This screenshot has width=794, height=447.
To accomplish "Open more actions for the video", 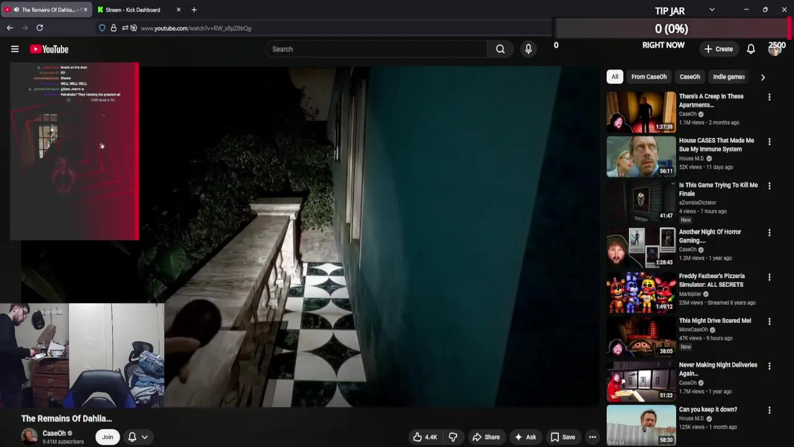I will pyautogui.click(x=592, y=437).
